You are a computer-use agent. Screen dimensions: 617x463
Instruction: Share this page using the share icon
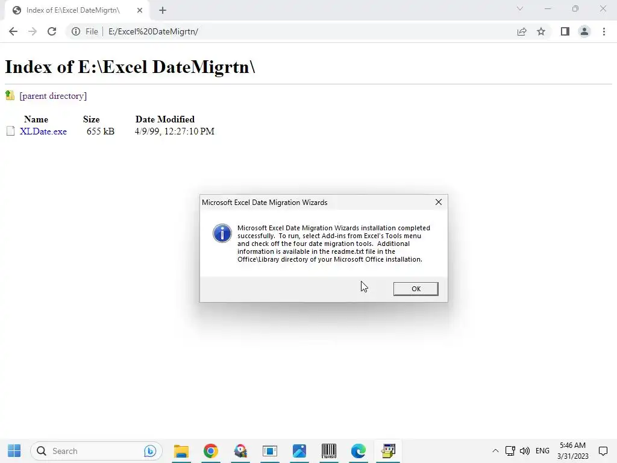pyautogui.click(x=522, y=31)
